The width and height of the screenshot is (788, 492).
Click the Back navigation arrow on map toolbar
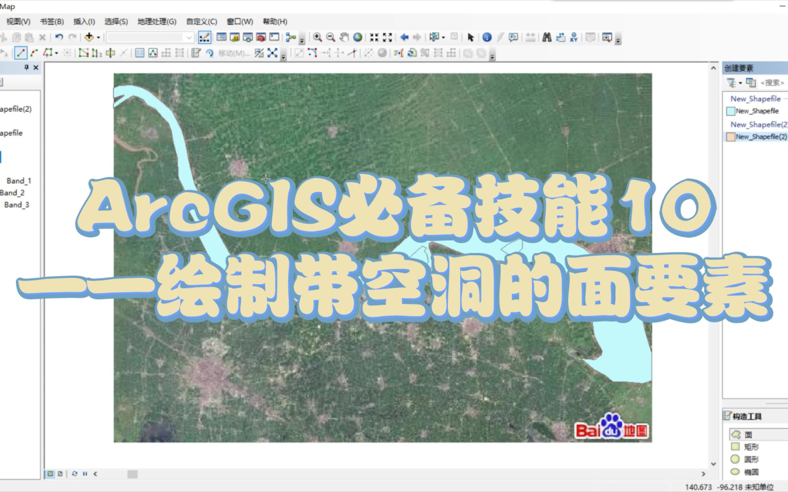pos(404,37)
